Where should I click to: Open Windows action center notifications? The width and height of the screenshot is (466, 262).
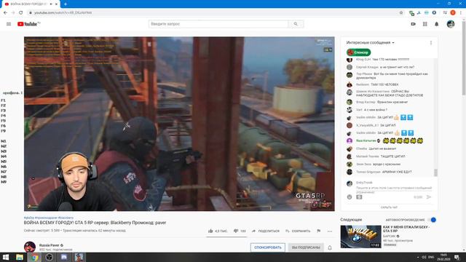coord(457,257)
